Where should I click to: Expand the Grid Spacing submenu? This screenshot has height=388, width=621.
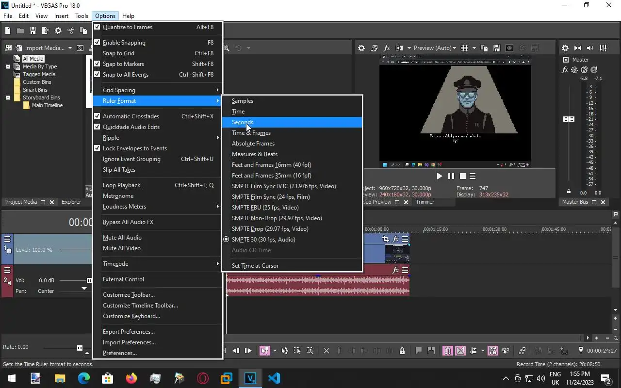pyautogui.click(x=158, y=90)
